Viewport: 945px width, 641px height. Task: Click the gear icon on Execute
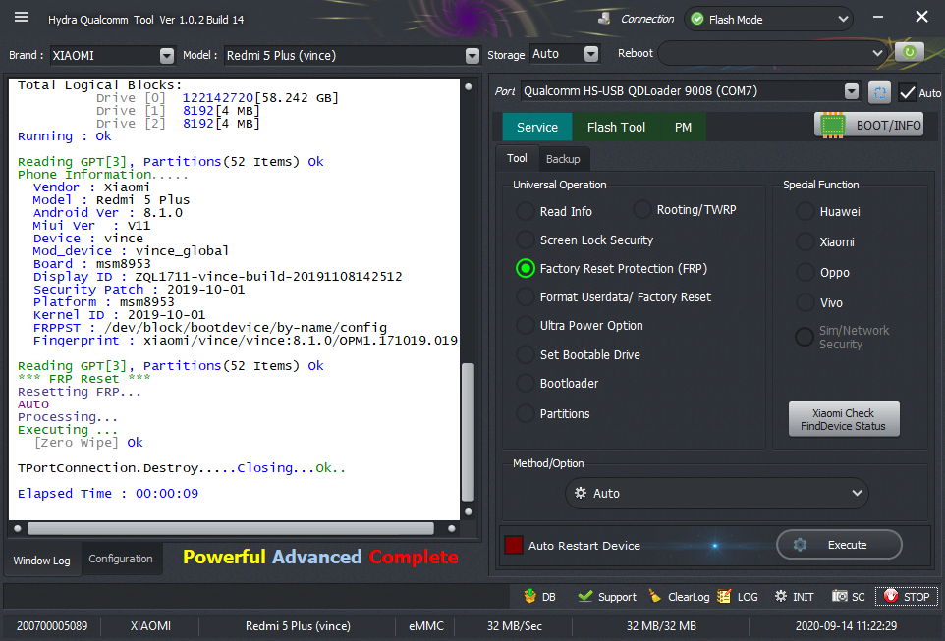pyautogui.click(x=800, y=545)
